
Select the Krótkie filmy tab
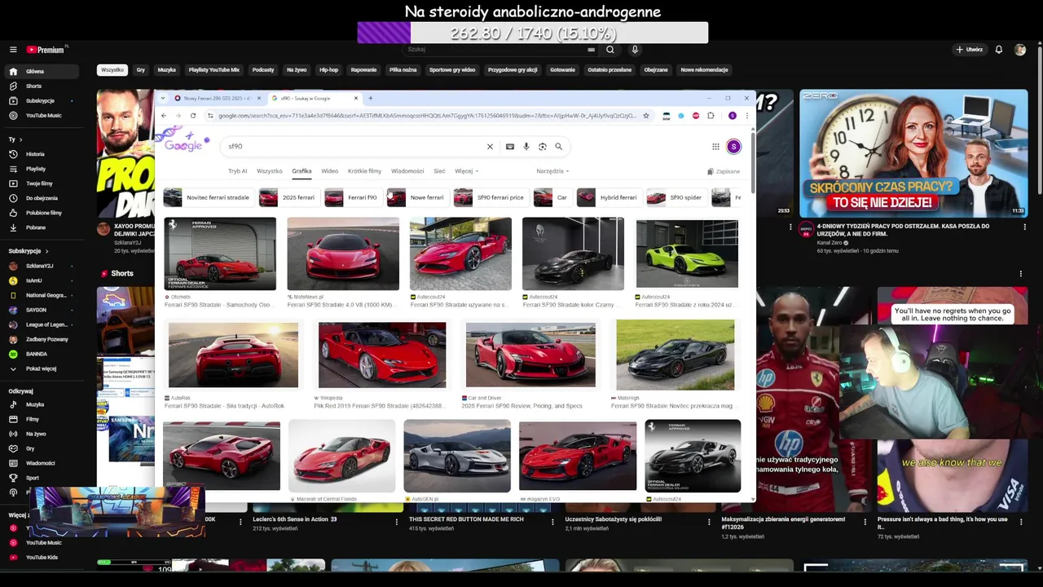pos(364,171)
